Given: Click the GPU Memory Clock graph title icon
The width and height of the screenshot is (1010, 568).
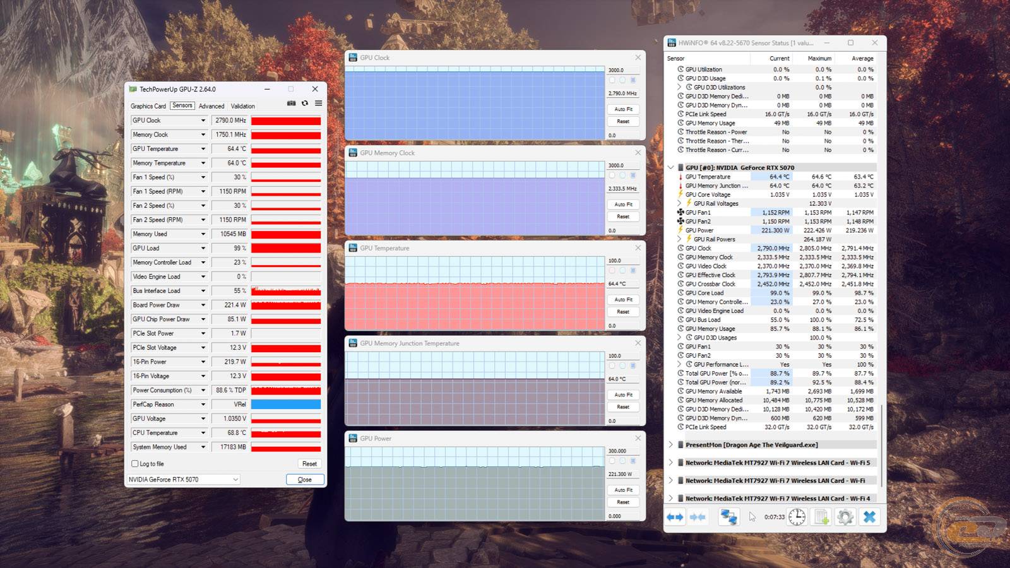Looking at the screenshot, I should click(x=353, y=153).
